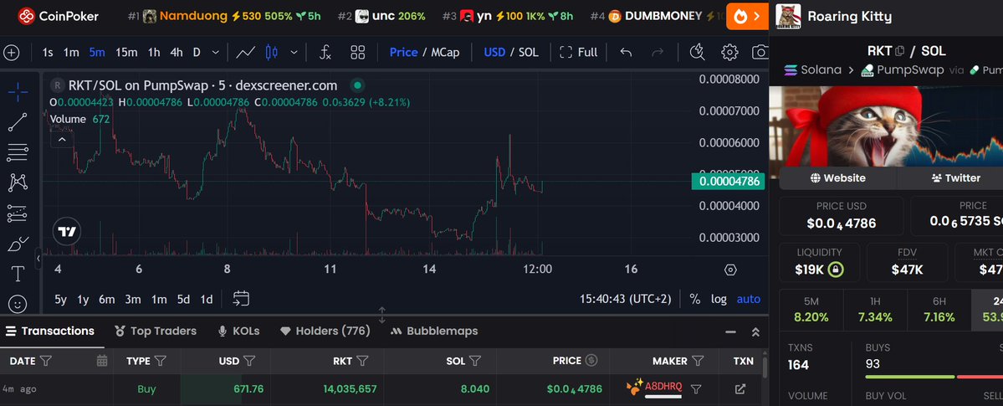This screenshot has width=1003, height=406.
Task: Toggle price display to USD currency icon
Action: pyautogui.click(x=591, y=361)
